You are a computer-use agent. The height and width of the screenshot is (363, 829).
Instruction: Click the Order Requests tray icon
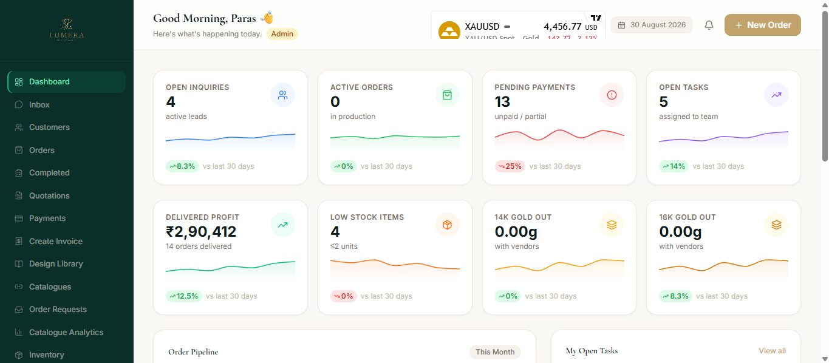pyautogui.click(x=19, y=310)
